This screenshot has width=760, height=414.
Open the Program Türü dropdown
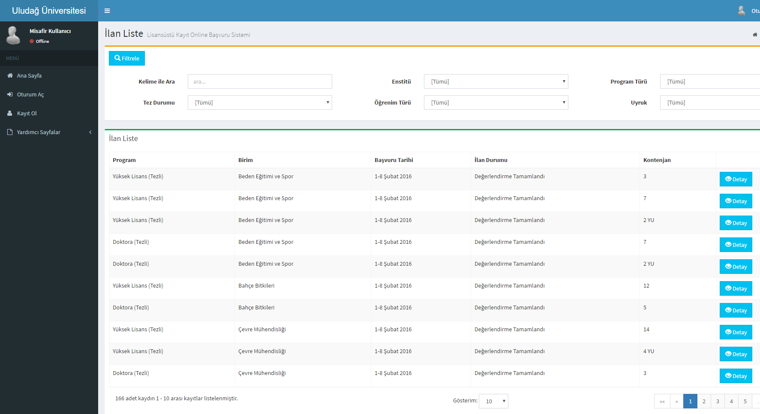(710, 81)
